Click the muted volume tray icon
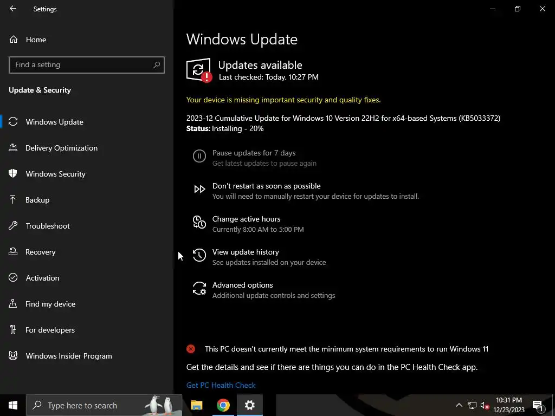 coord(485,405)
